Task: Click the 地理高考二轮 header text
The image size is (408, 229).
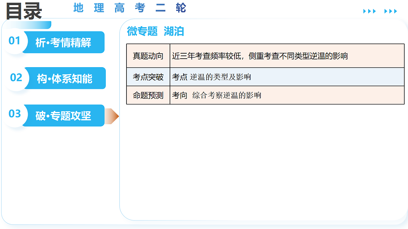Action: [x=130, y=8]
